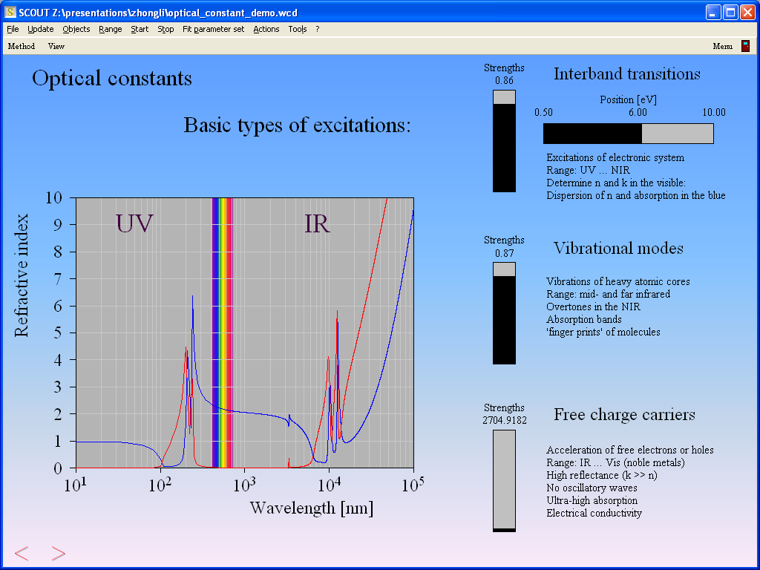Open the Tools menu
Image resolution: width=760 pixels, height=570 pixels.
tap(297, 29)
